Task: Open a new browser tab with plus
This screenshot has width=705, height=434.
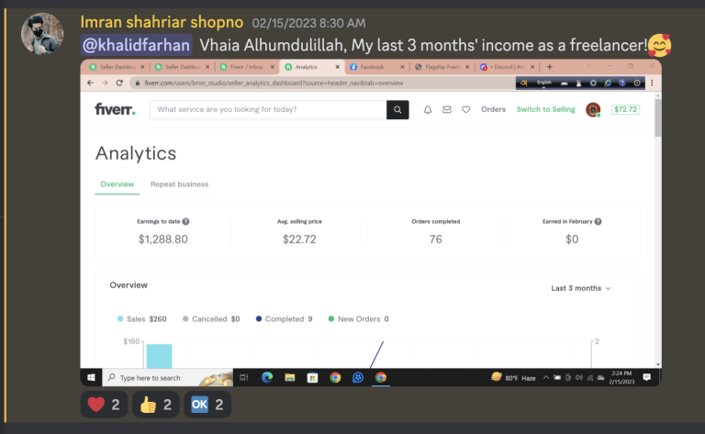Action: (550, 67)
